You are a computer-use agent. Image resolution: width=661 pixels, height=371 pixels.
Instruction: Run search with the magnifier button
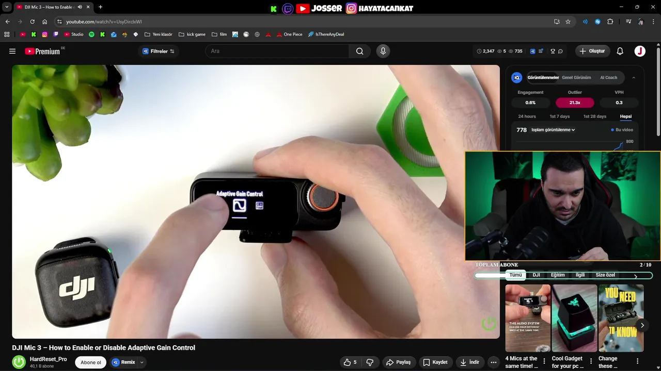pos(359,51)
